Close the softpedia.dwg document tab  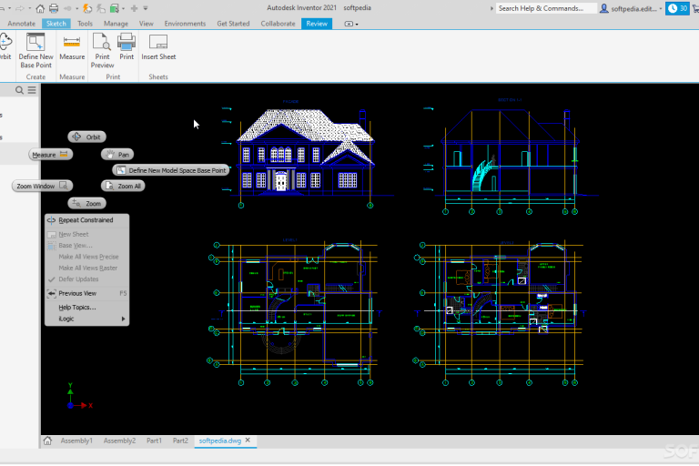248,441
